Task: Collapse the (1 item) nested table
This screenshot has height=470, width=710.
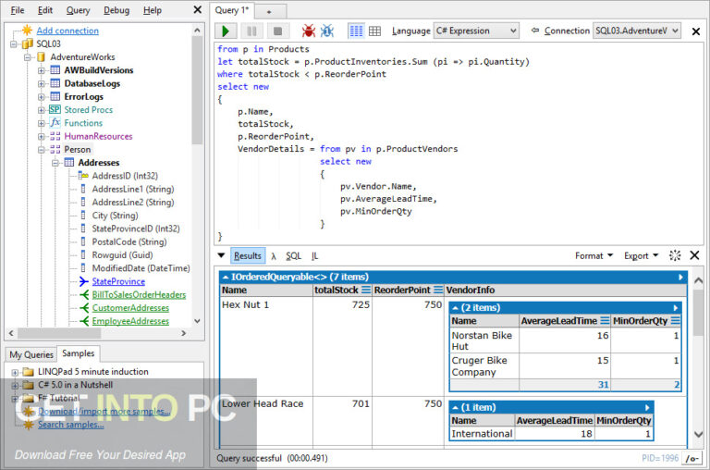Action: click(455, 407)
